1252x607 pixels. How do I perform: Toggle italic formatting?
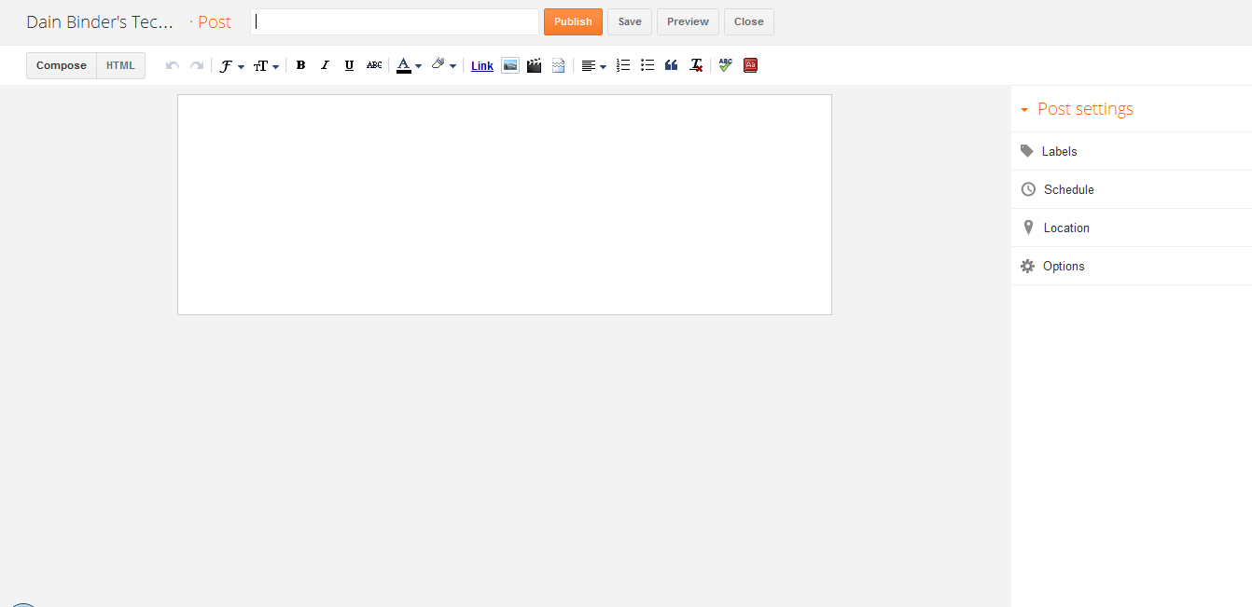coord(325,65)
